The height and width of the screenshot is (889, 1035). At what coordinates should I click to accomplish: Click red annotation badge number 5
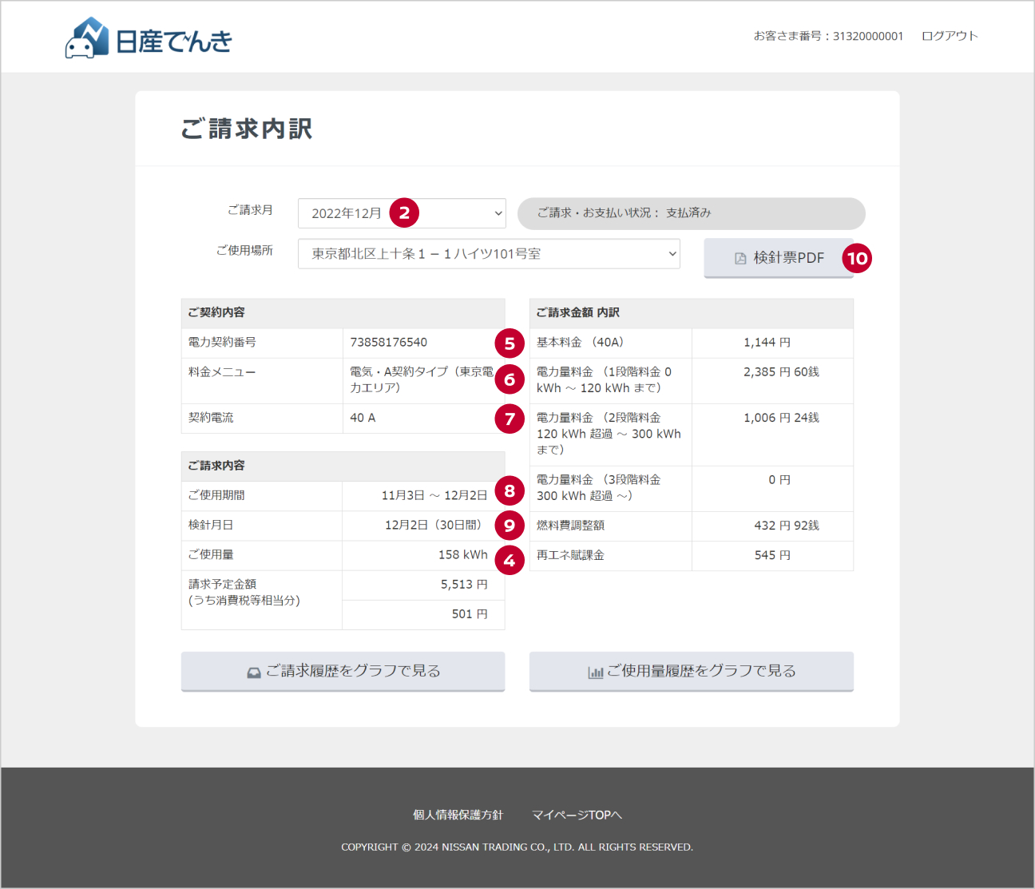point(510,343)
